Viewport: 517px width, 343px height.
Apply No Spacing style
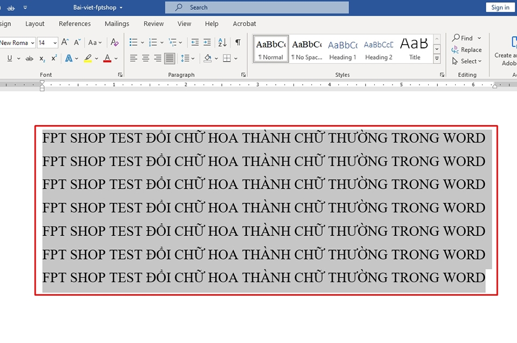(x=307, y=49)
